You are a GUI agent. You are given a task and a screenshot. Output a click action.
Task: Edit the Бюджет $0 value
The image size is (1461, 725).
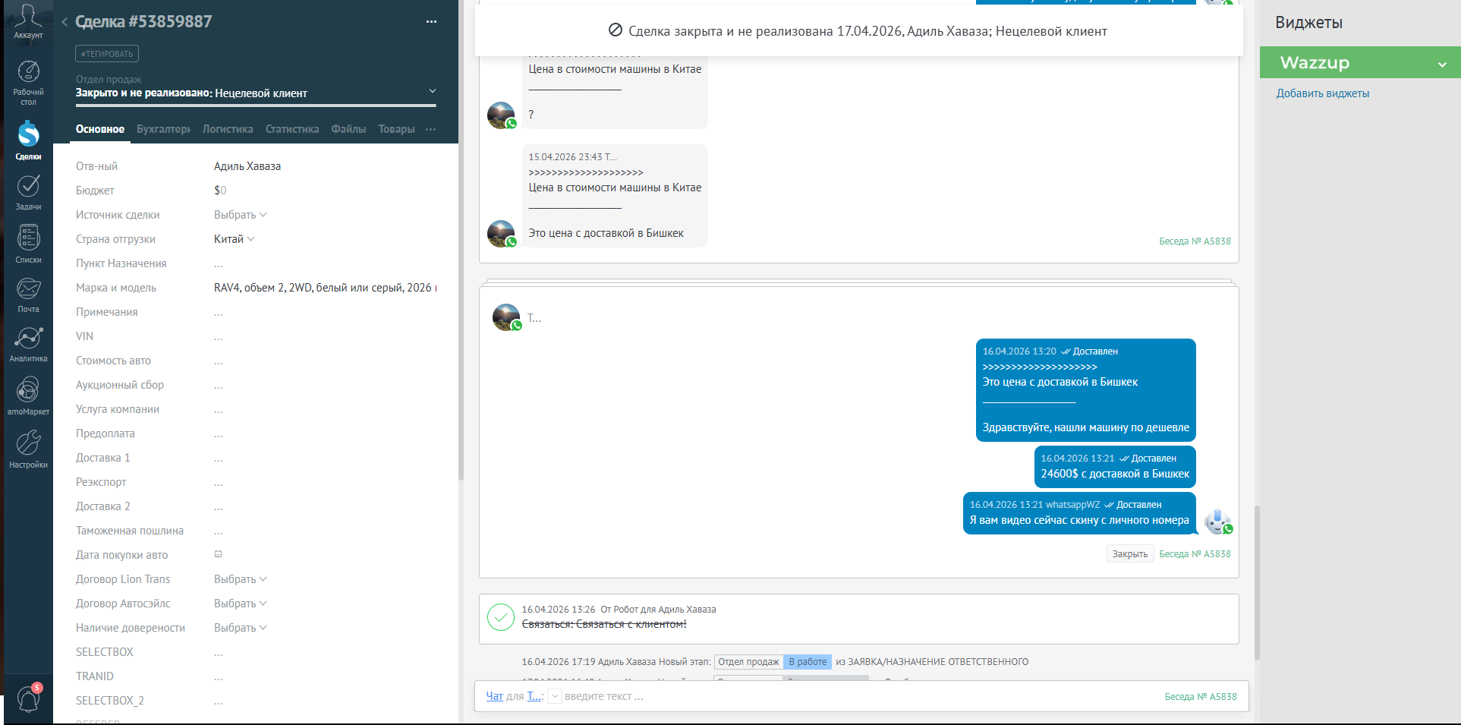(x=220, y=191)
